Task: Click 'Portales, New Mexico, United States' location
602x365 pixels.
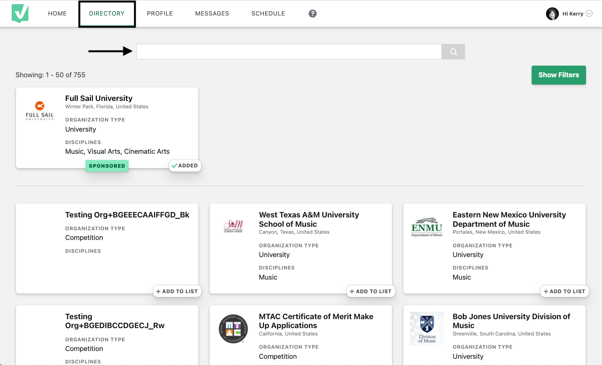Action: (x=497, y=232)
